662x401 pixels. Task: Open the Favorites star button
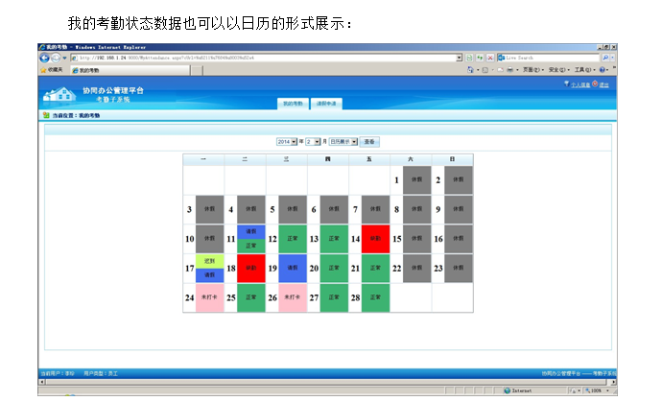tap(52, 70)
